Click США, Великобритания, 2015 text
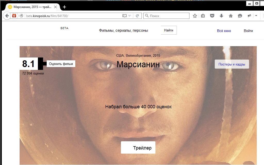This screenshot has height=165, width=264. coord(138,56)
